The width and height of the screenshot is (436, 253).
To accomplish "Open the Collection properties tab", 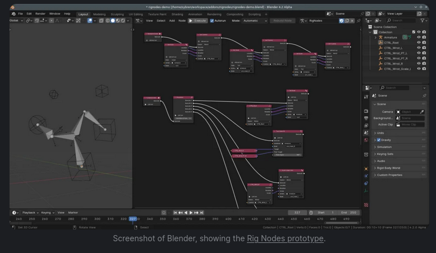I will point(366,154).
